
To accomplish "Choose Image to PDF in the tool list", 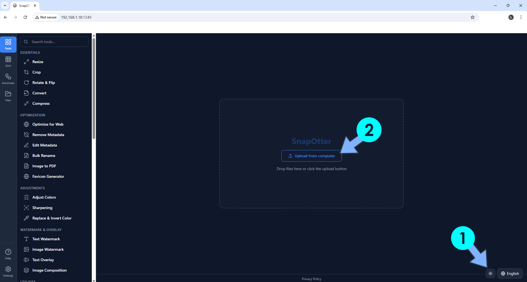I will [x=44, y=166].
